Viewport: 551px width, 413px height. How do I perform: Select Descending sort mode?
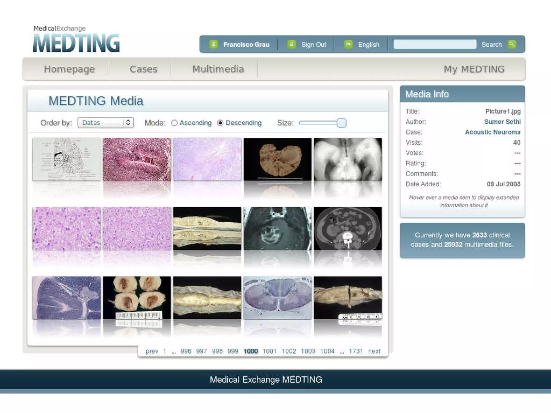(x=220, y=123)
